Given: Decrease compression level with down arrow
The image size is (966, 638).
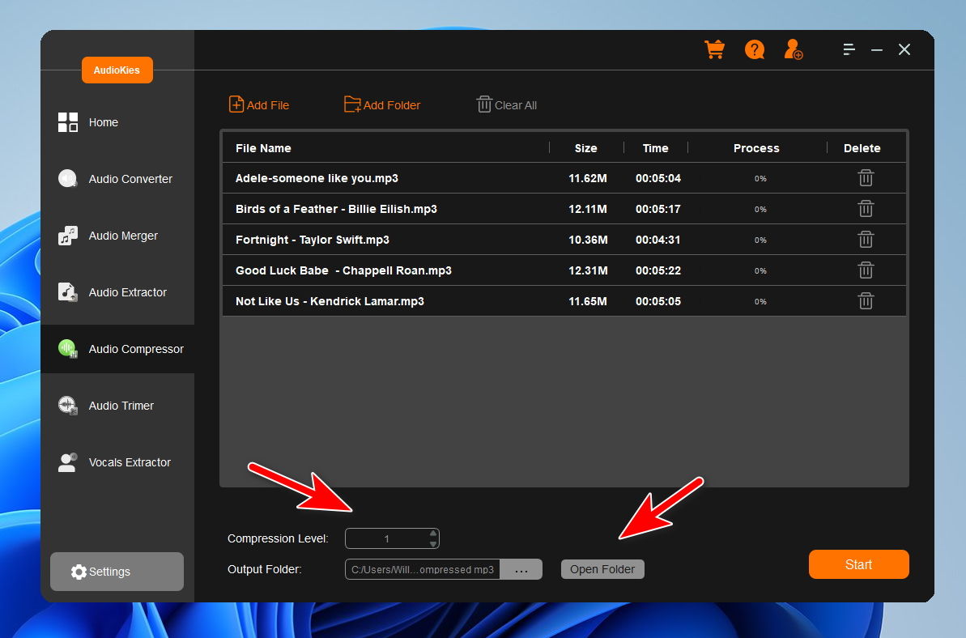Looking at the screenshot, I should pyautogui.click(x=433, y=544).
